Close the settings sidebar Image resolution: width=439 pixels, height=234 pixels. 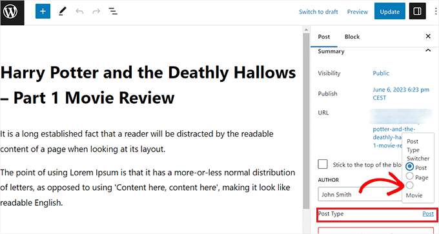tap(428, 36)
